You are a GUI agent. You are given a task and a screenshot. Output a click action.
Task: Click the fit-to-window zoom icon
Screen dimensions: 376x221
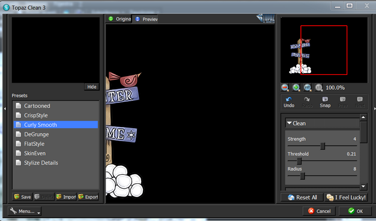pos(308,87)
